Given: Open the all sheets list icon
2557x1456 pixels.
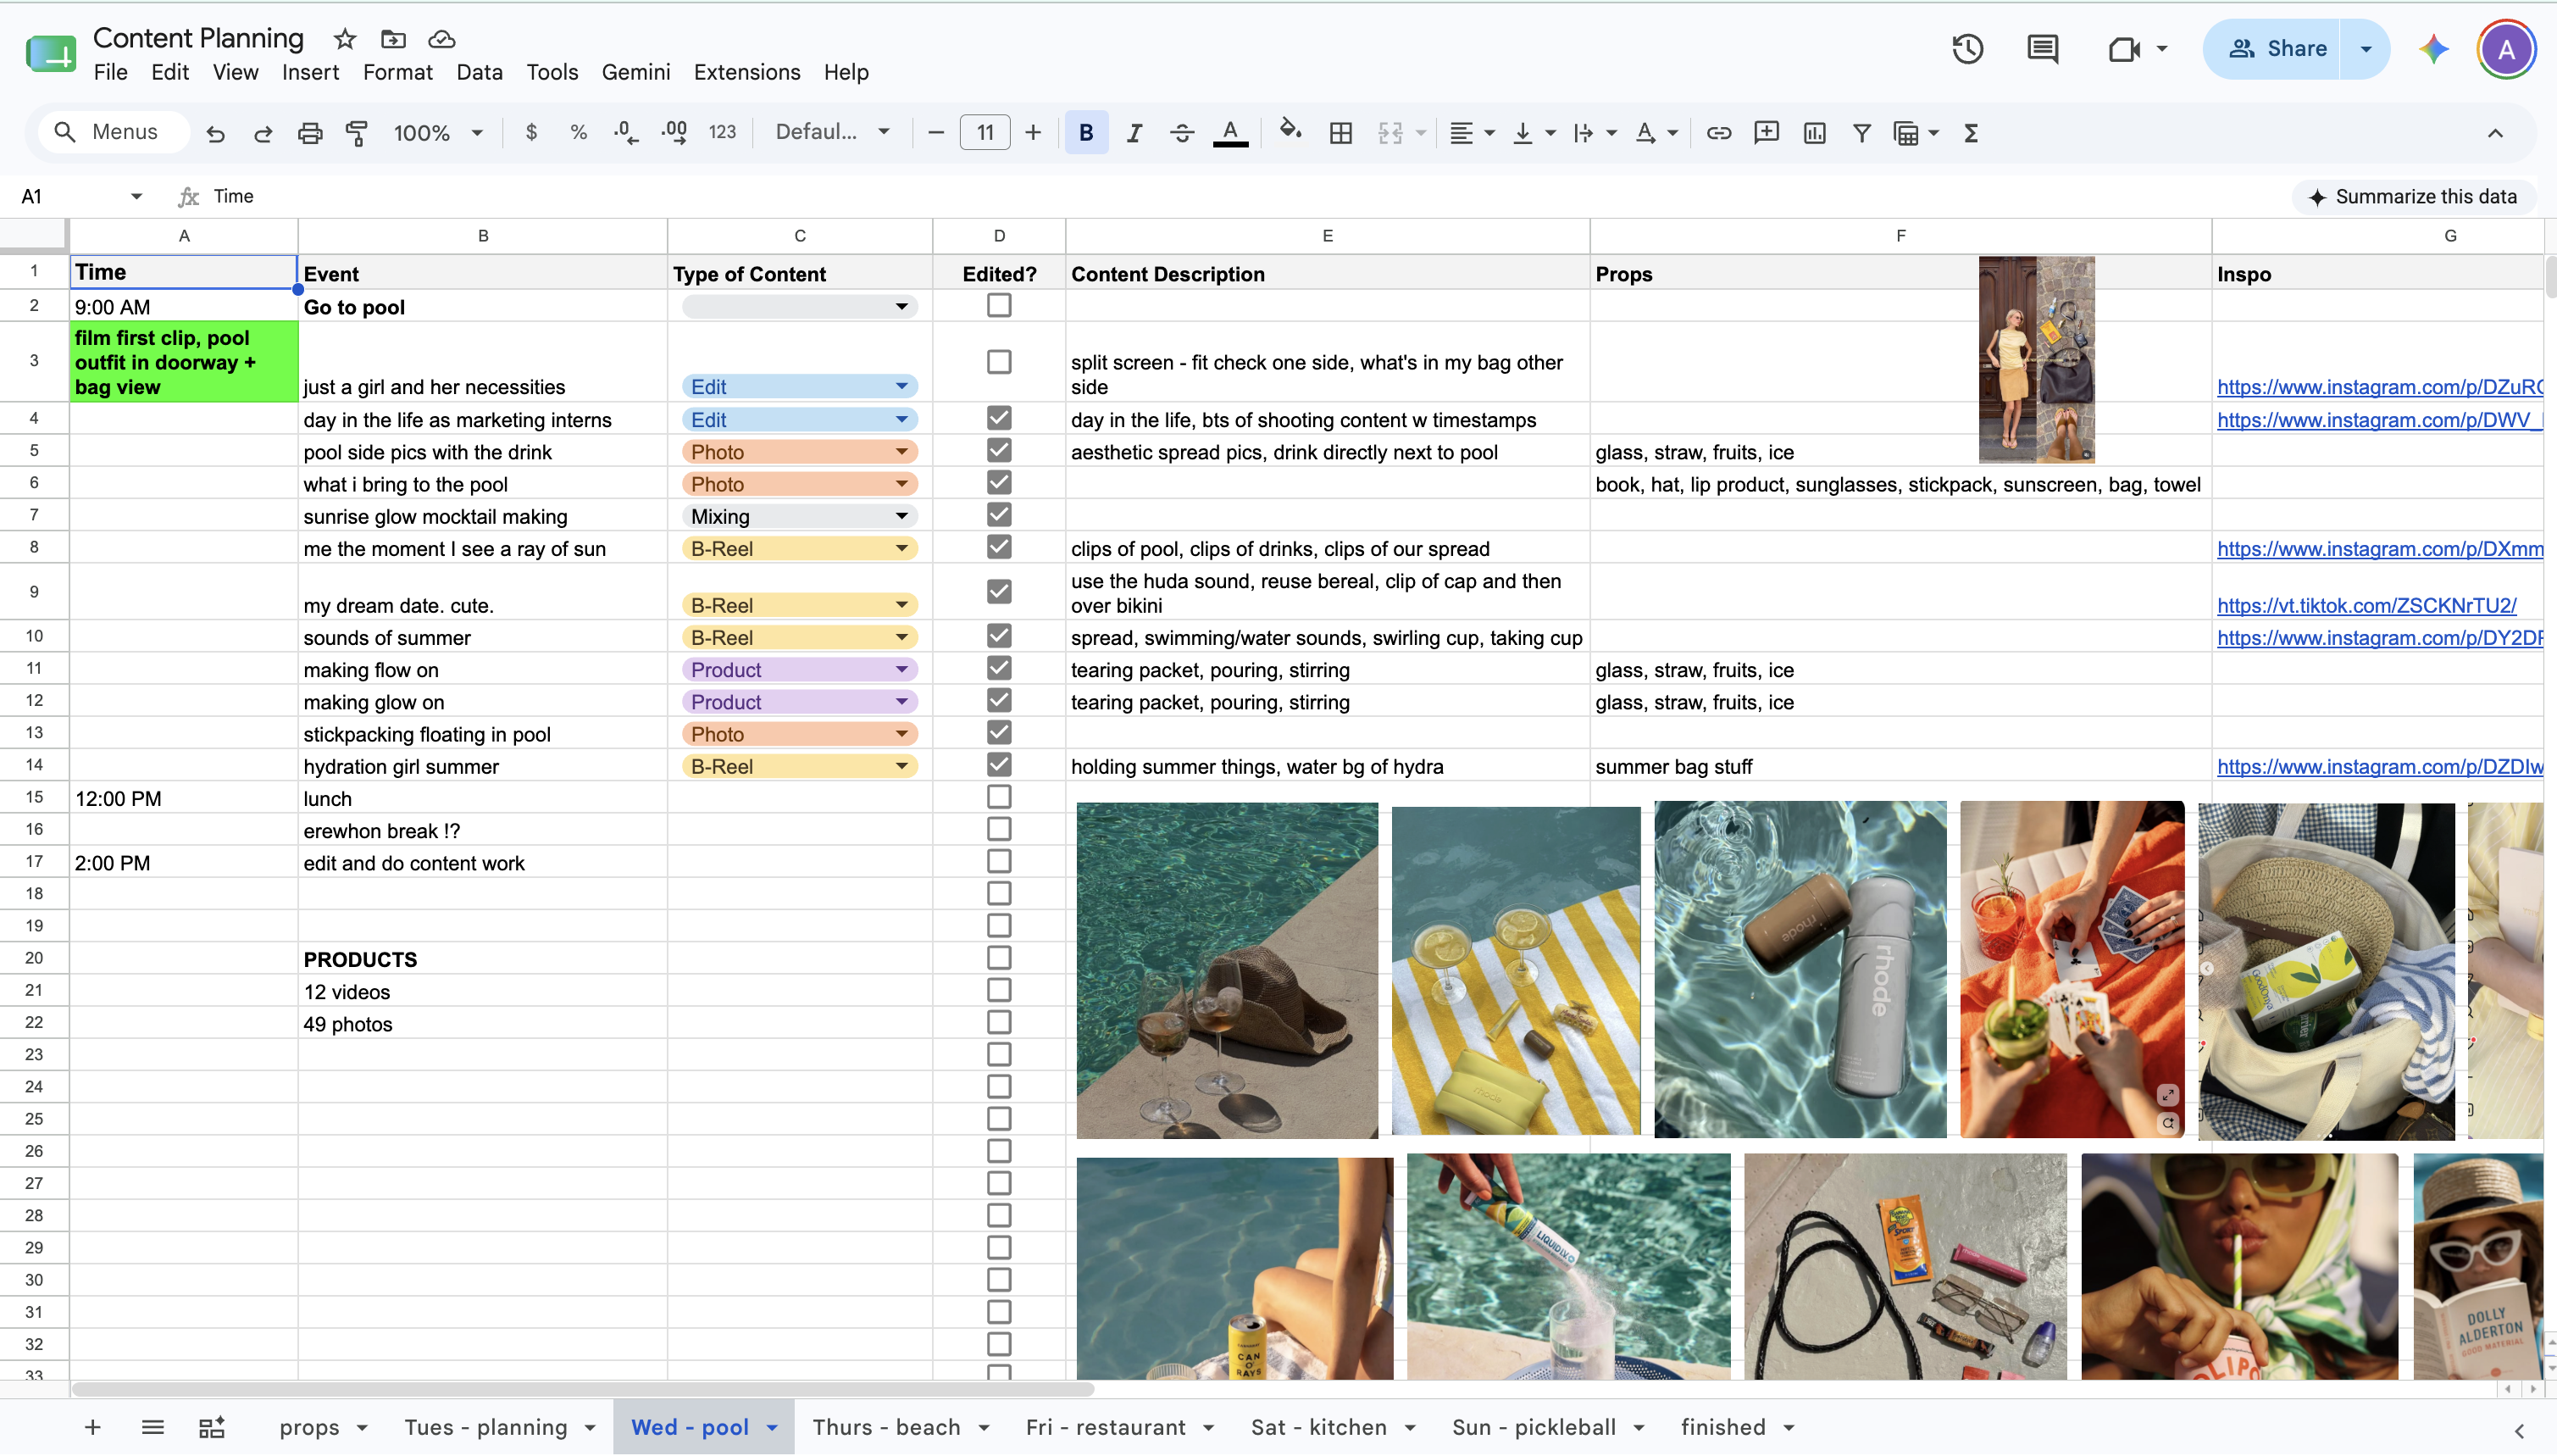Looking at the screenshot, I should [153, 1427].
